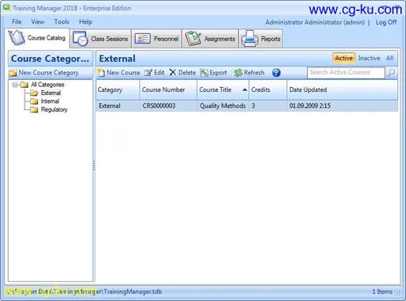Open the File menu

click(x=17, y=22)
